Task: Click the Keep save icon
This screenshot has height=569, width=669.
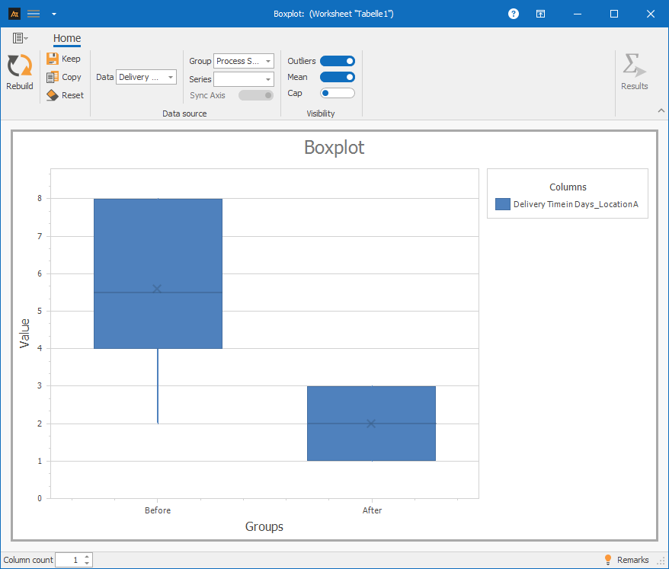Action: [x=52, y=59]
